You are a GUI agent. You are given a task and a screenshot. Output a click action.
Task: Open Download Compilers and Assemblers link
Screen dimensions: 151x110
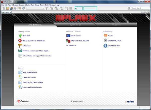click(35, 51)
